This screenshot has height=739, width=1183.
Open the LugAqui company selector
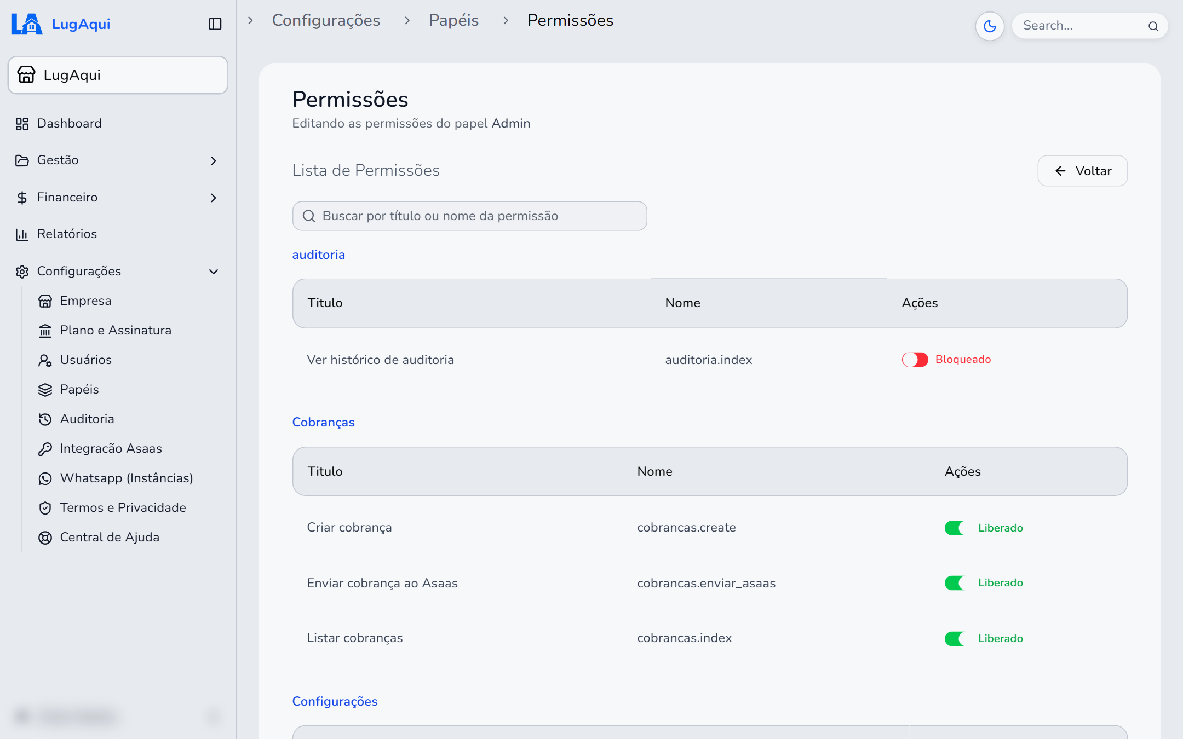(118, 75)
